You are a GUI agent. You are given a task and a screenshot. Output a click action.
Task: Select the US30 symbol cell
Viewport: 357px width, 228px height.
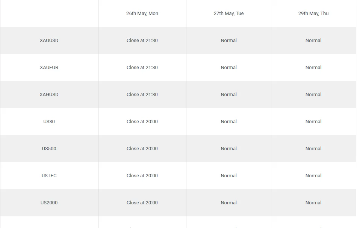pos(49,122)
